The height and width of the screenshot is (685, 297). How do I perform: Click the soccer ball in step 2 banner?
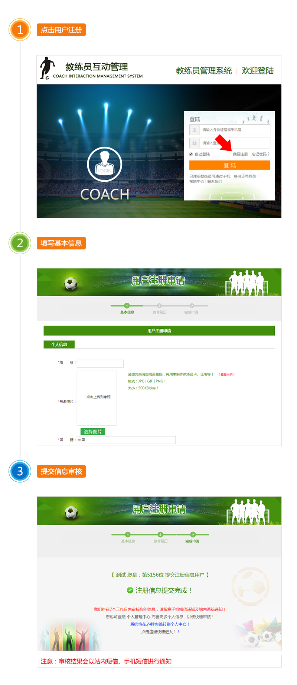click(x=71, y=284)
